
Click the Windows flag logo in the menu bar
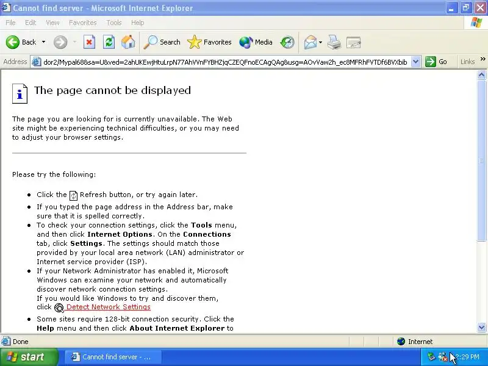coord(476,23)
